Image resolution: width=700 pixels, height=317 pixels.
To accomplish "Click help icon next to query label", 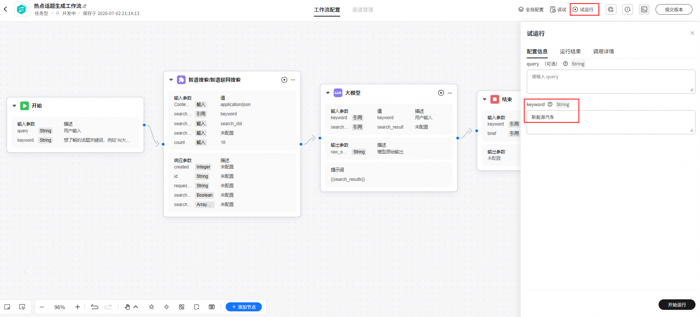I will pyautogui.click(x=566, y=64).
